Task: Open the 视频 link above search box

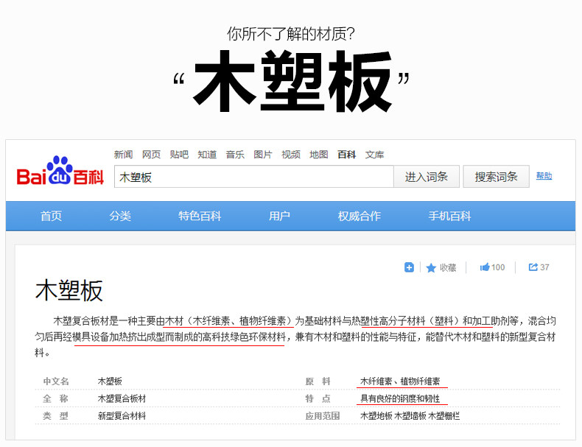Action: [x=291, y=155]
